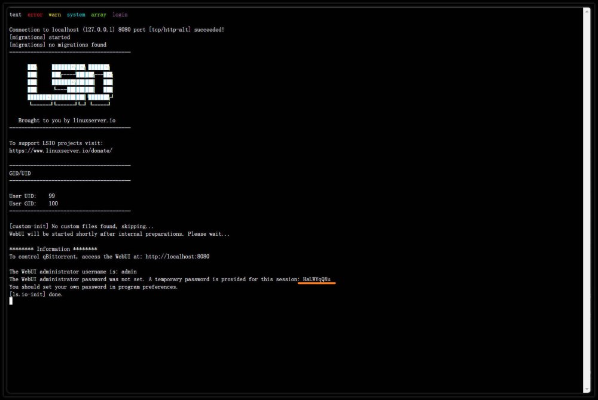Screen dimensions: 598x400
Task: Select the green 'array' filter label
Action: pos(99,15)
